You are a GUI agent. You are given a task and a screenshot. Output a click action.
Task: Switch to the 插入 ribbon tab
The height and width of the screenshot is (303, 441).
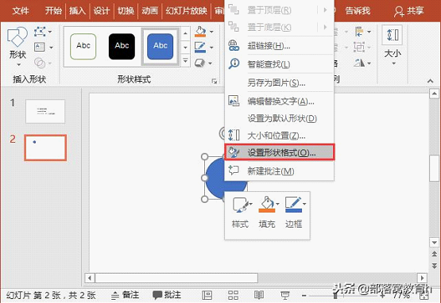coord(77,10)
